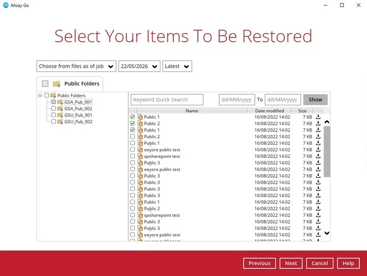Sort by the Size column header
Viewport: 367px width, 276px height.
click(x=302, y=111)
